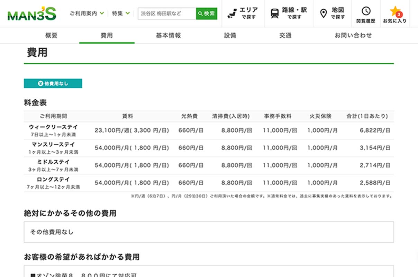Image resolution: width=418 pixels, height=277 pixels.
Task: Open map search pin icon
Action: [324, 14]
